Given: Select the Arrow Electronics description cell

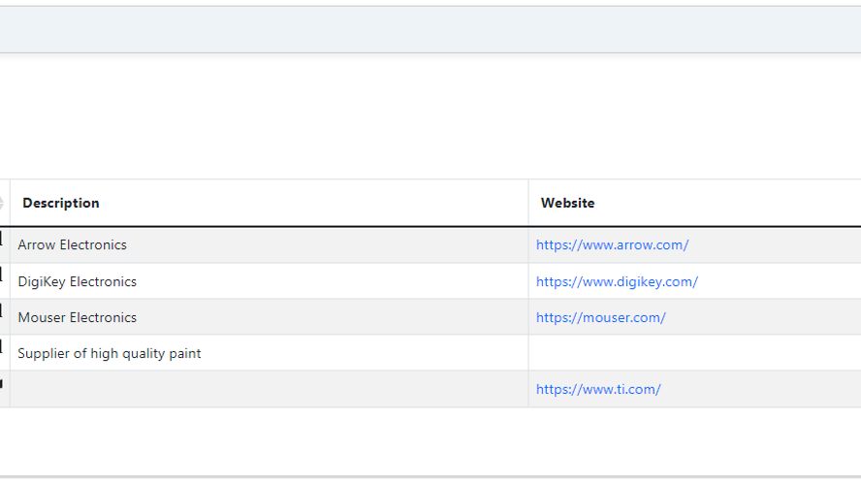Looking at the screenshot, I should click(x=270, y=245).
